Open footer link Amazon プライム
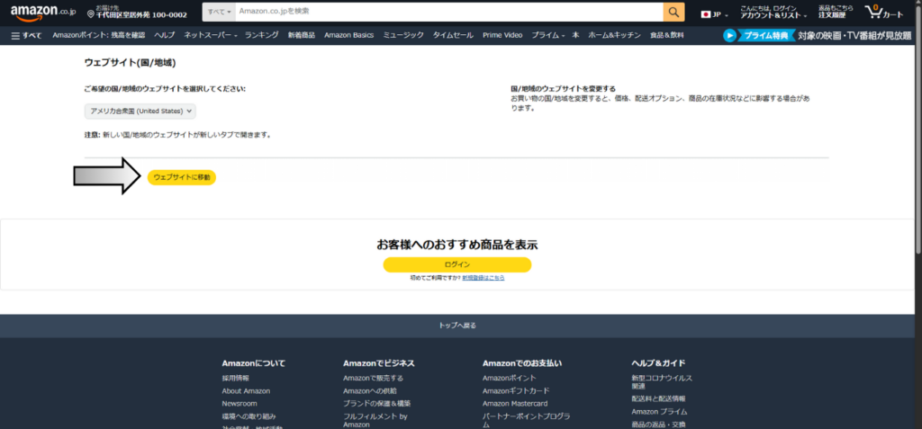Viewport: 922px width, 429px height. [659, 412]
